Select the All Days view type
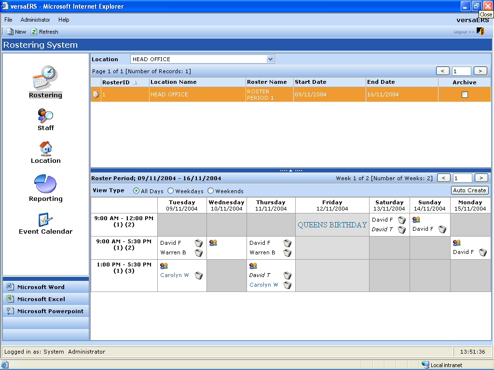This screenshot has height=370, width=494. pyautogui.click(x=136, y=191)
